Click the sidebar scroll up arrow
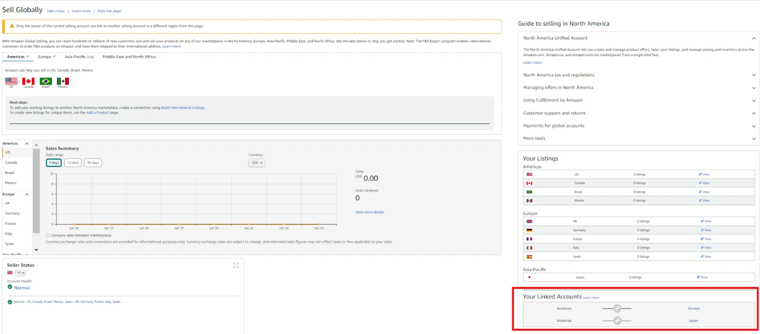The image size is (760, 334). click(36, 145)
